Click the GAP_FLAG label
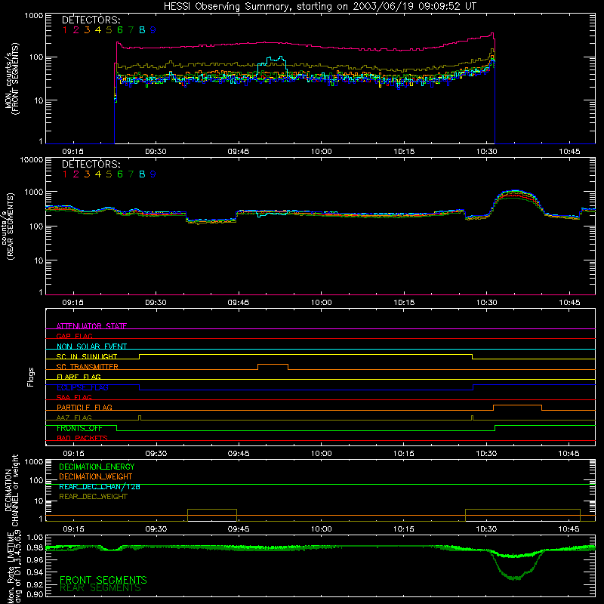604x604 pixels. (x=74, y=336)
